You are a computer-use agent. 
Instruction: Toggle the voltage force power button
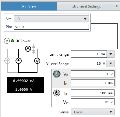coord(57,74)
